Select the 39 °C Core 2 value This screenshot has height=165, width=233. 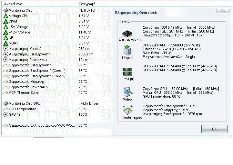pyautogui.click(x=83, y=76)
